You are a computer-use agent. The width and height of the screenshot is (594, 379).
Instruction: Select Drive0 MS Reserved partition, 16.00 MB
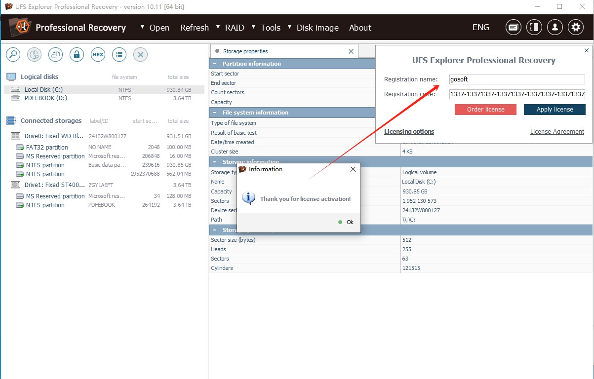tap(104, 156)
